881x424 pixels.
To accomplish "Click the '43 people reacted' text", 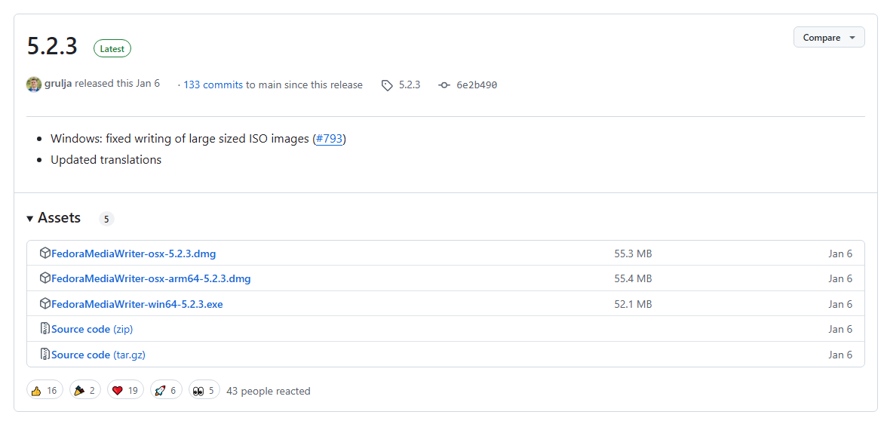I will [x=268, y=391].
